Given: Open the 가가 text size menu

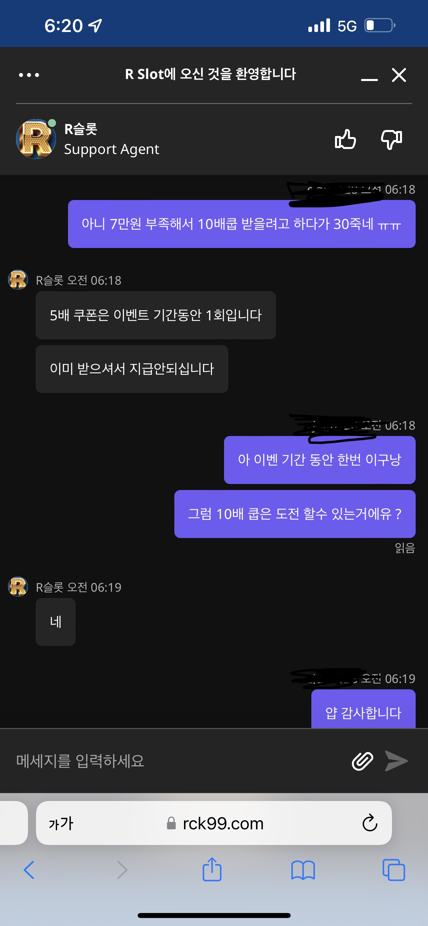Looking at the screenshot, I should click(61, 823).
